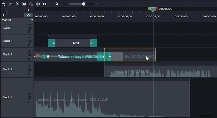Click the magnifier zoom-to-fit icon
This screenshot has width=217, height=118.
[x=57, y=4]
